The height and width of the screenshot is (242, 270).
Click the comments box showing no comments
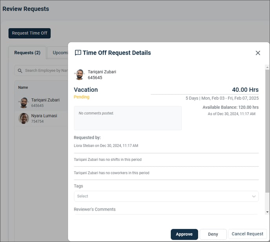pyautogui.click(x=128, y=118)
